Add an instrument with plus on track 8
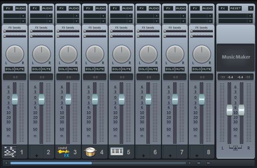Screen dimensions: 257x168 click(197, 156)
